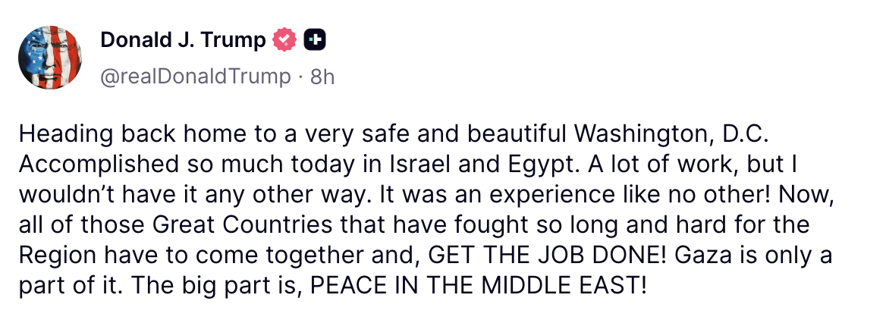Click the red verified checkmark badge
This screenshot has width=886, height=320.
284,41
